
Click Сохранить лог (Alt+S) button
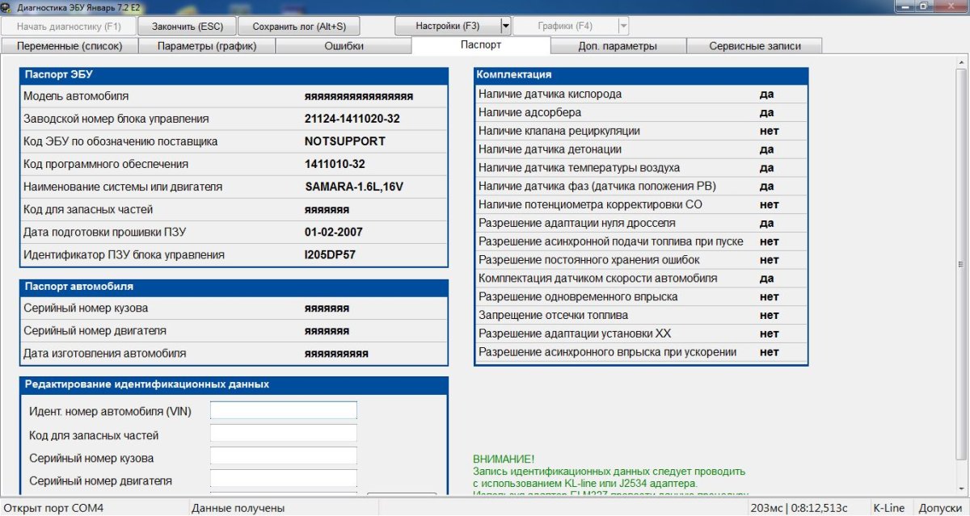tap(299, 26)
